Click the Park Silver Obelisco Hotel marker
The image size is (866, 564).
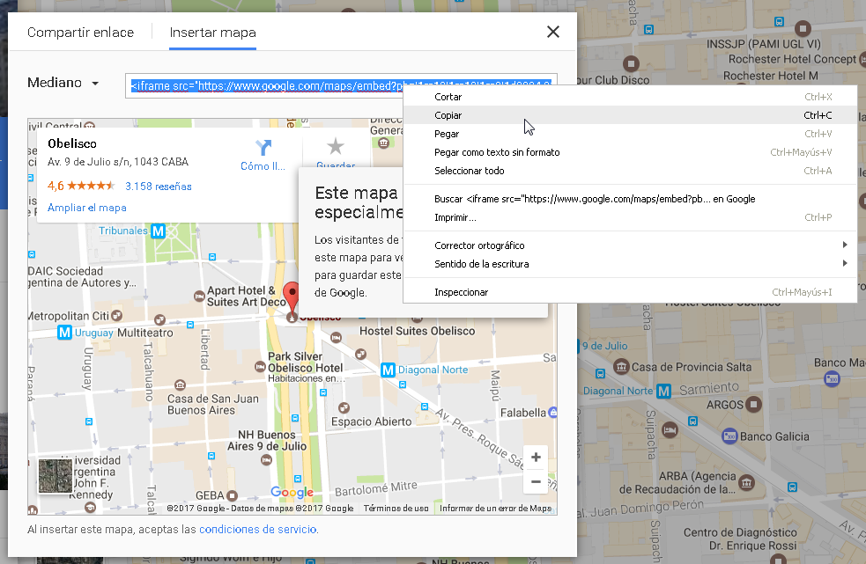pyautogui.click(x=260, y=367)
